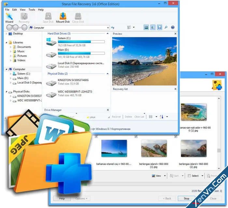Close the Drive Manager panel
Image resolution: width=228 pixels, height=208 pixels.
point(108,110)
